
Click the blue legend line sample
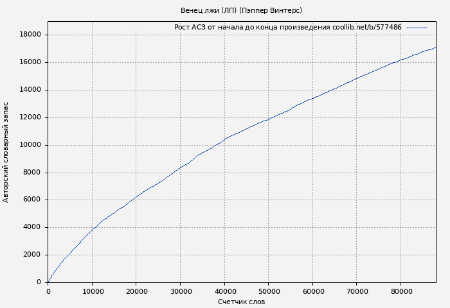(417, 28)
